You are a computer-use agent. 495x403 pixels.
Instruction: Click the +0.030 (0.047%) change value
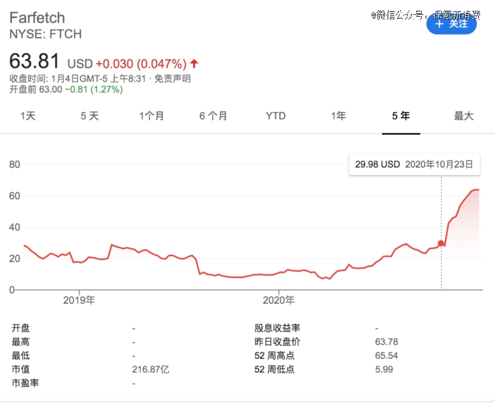click(x=141, y=64)
